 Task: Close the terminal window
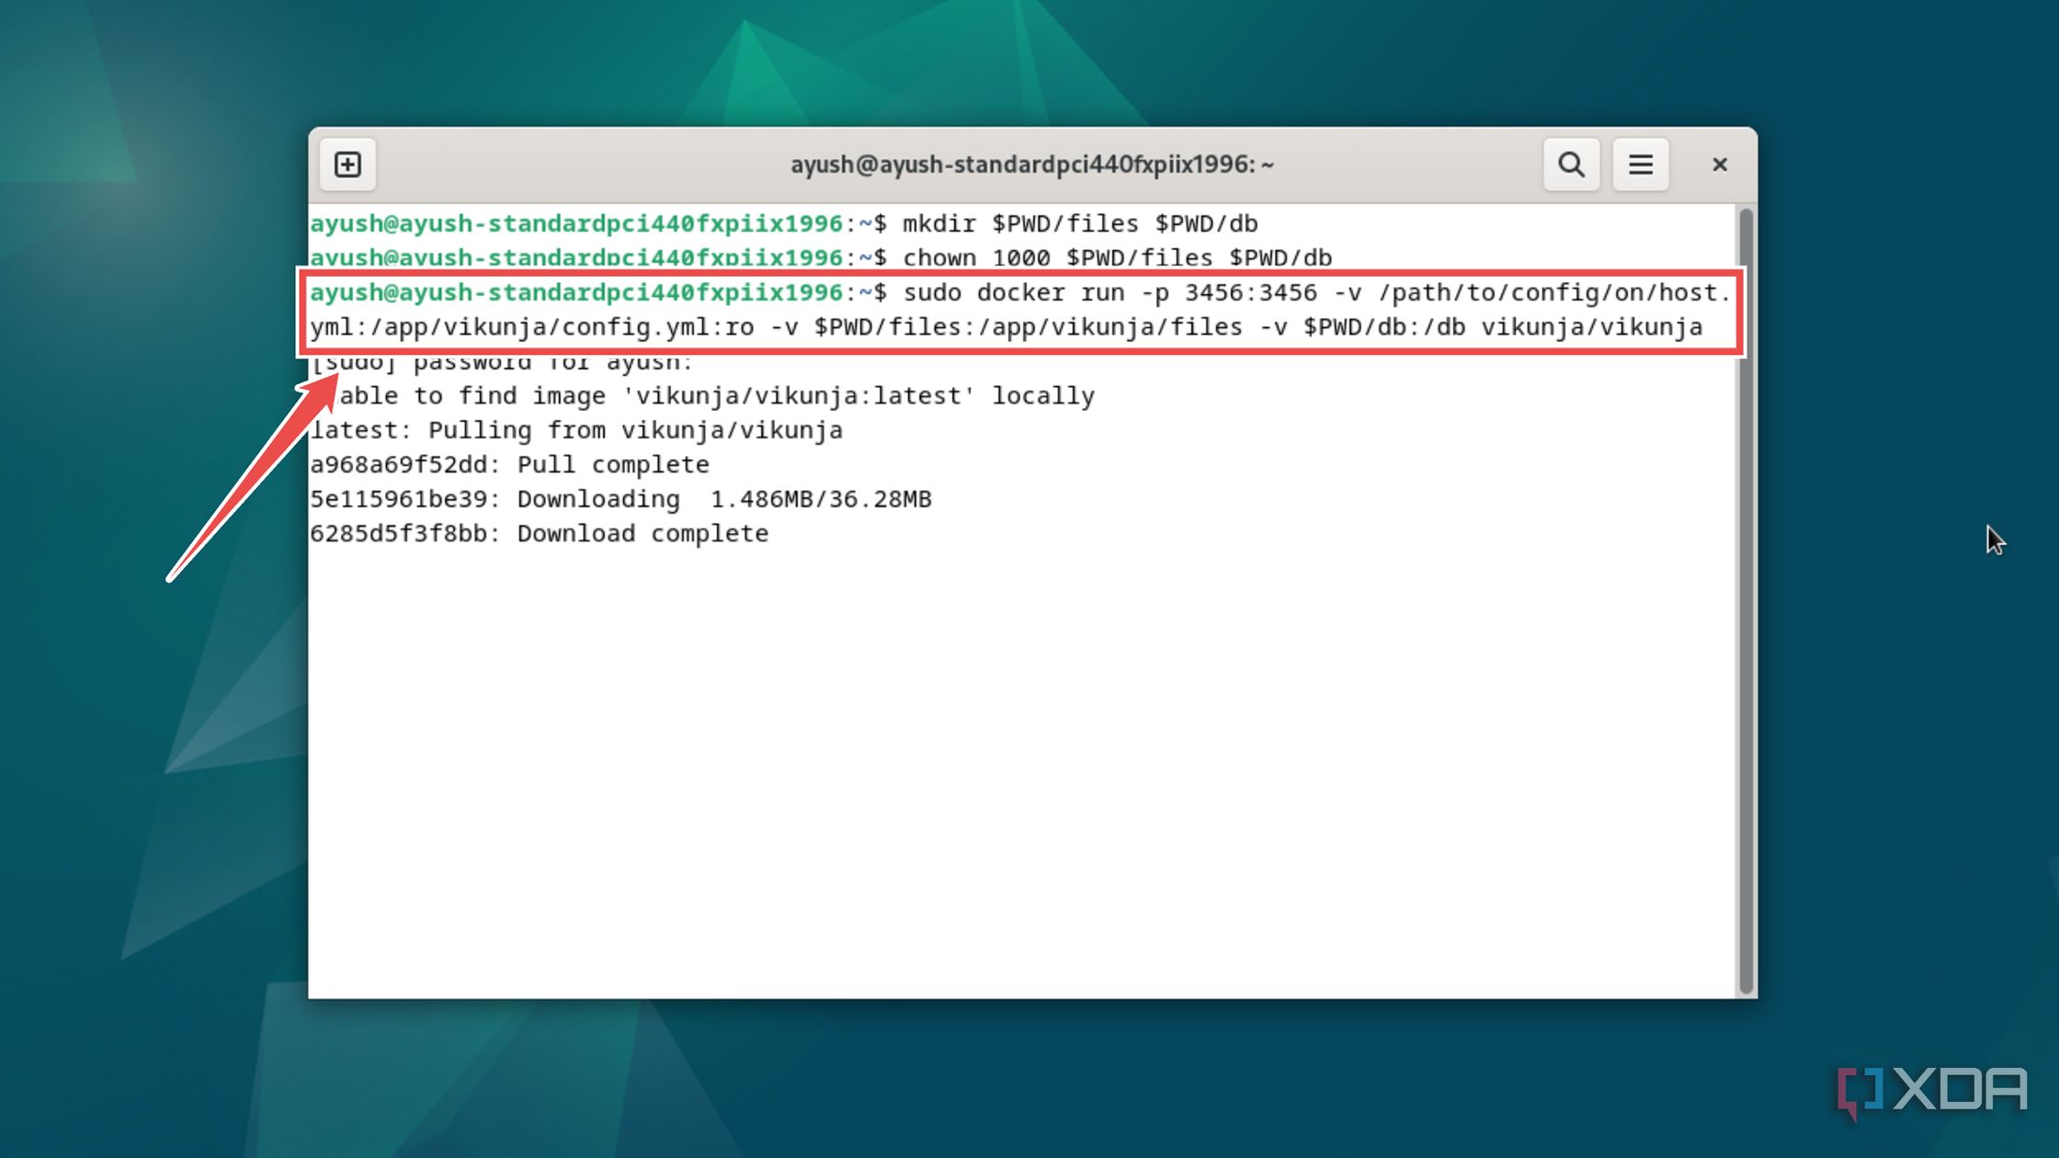click(1719, 165)
